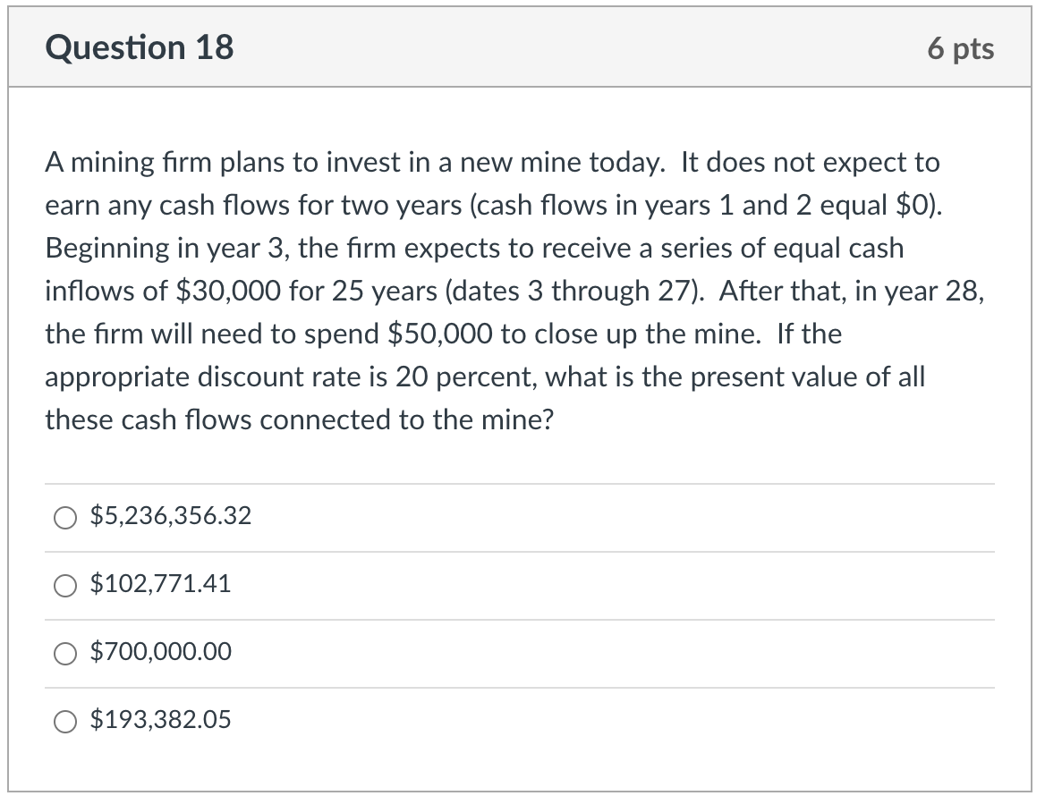Click the "$700,000.00" answer label text
Viewport: 1045px width, 796px height.
[161, 652]
